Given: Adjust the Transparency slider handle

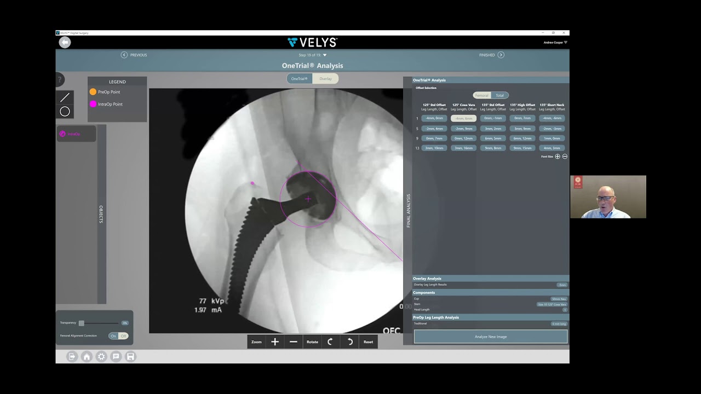Looking at the screenshot, I should (82, 323).
